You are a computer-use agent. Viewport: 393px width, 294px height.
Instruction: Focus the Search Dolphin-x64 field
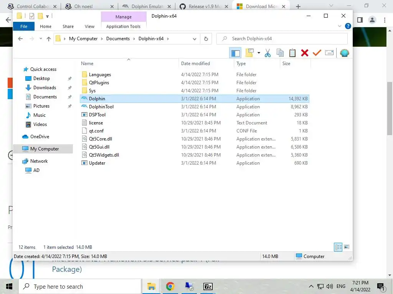pyautogui.click(x=282, y=39)
